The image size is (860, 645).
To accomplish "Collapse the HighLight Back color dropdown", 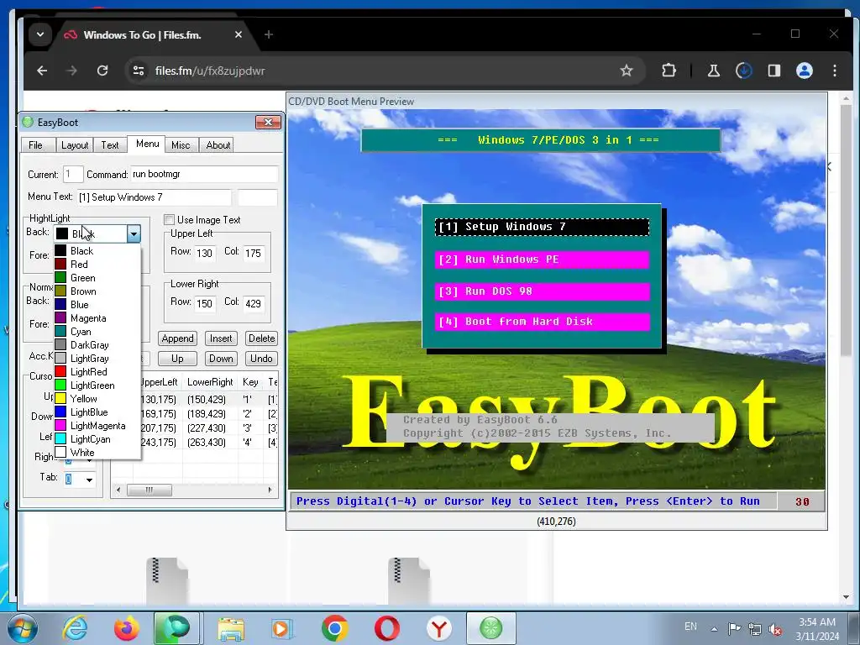I will point(134,234).
